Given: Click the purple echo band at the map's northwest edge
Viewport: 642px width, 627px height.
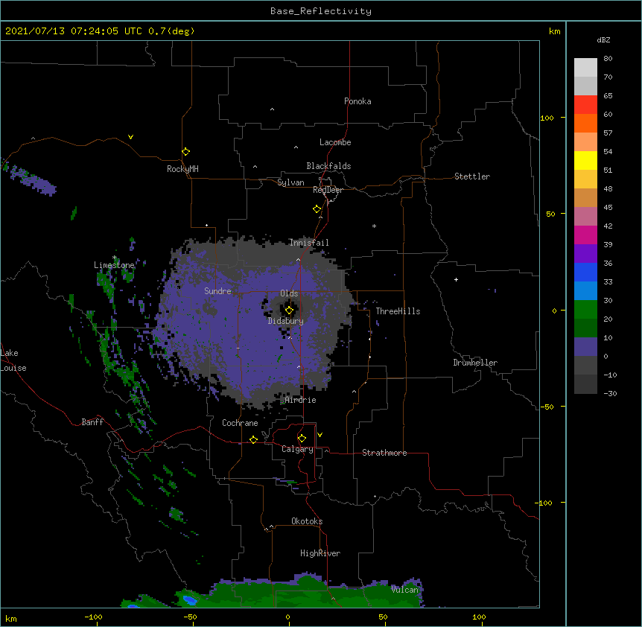Looking at the screenshot, I should pyautogui.click(x=32, y=179).
